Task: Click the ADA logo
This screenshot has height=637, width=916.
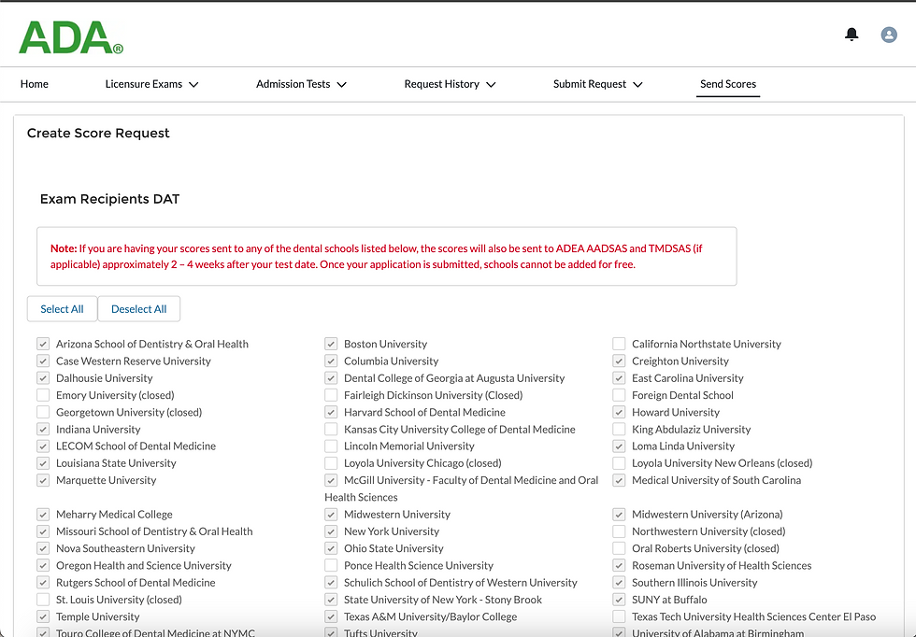Action: 65,37
